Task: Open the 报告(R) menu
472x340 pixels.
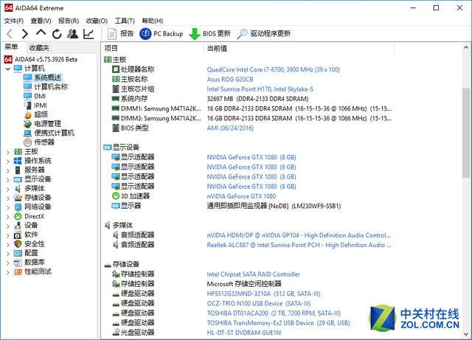Action: (x=69, y=21)
